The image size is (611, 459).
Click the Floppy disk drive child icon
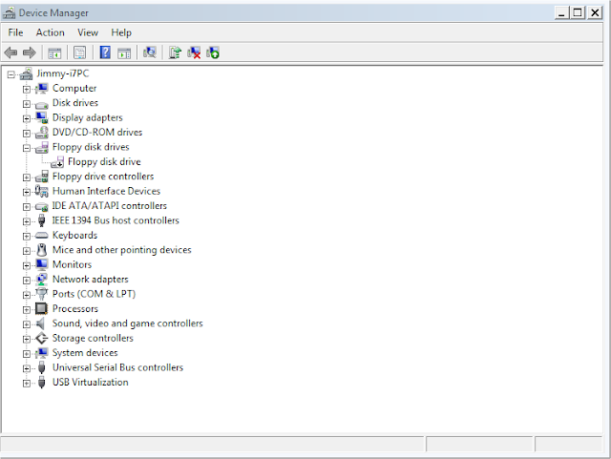pyautogui.click(x=57, y=161)
